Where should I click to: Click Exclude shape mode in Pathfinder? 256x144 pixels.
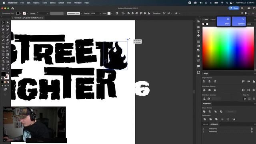221,112
